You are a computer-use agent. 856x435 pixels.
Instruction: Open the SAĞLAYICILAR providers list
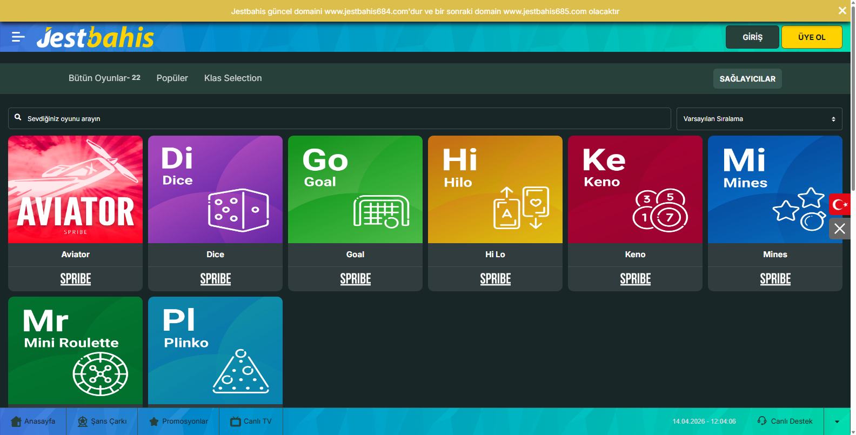pos(747,79)
